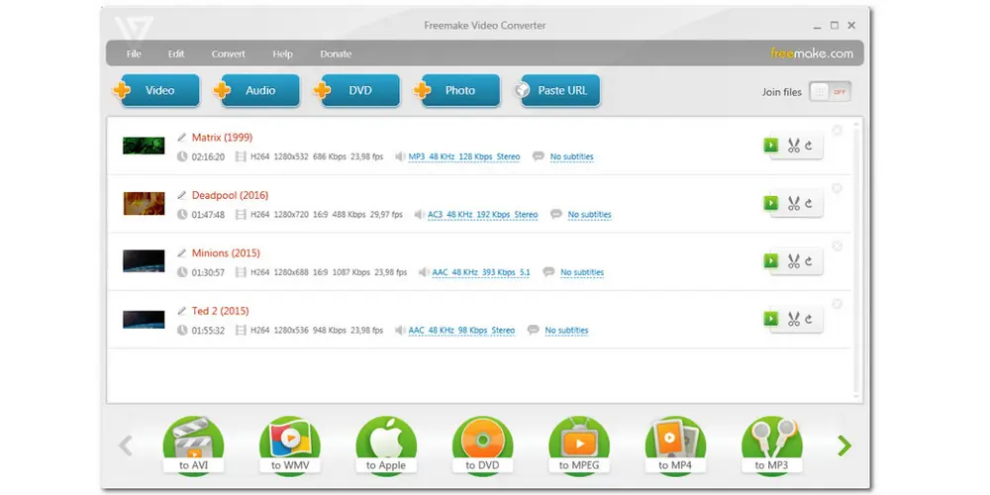Add files with the Video button

pos(158,91)
